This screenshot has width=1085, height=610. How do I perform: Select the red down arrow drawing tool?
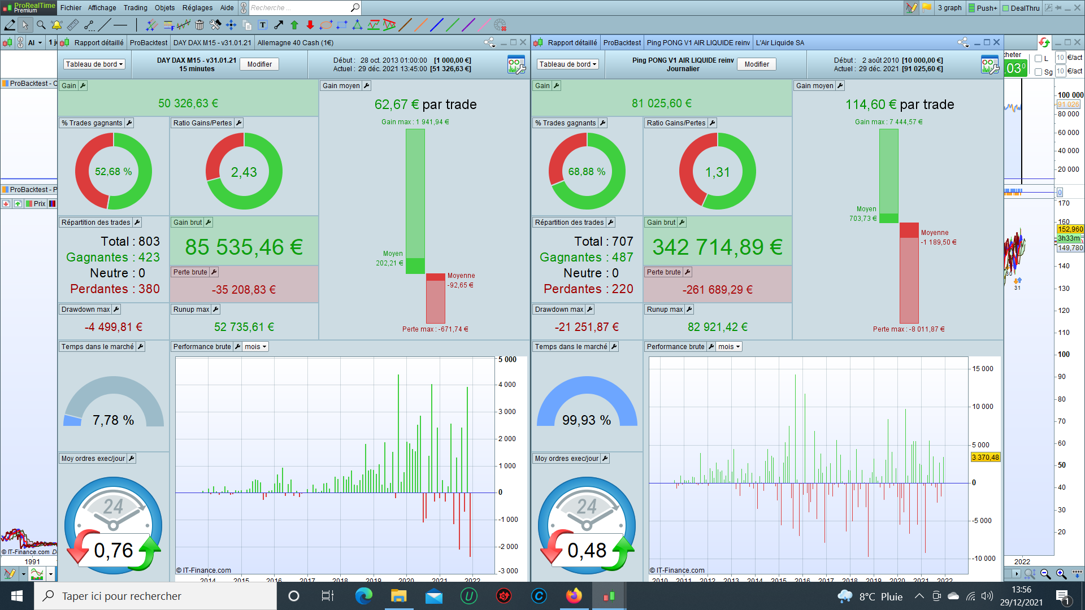pos(310,25)
